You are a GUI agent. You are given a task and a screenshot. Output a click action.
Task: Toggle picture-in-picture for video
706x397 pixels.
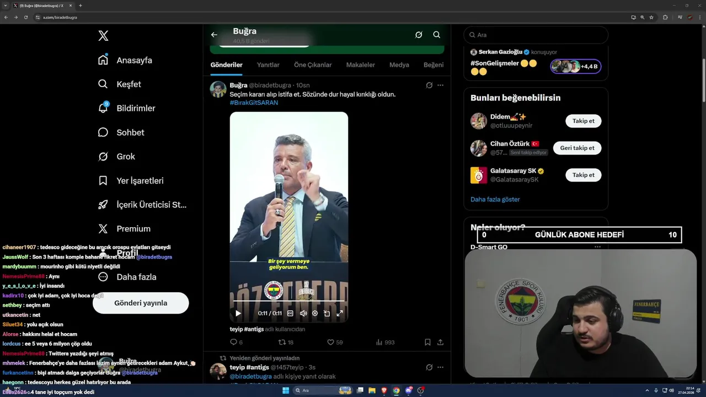327,313
